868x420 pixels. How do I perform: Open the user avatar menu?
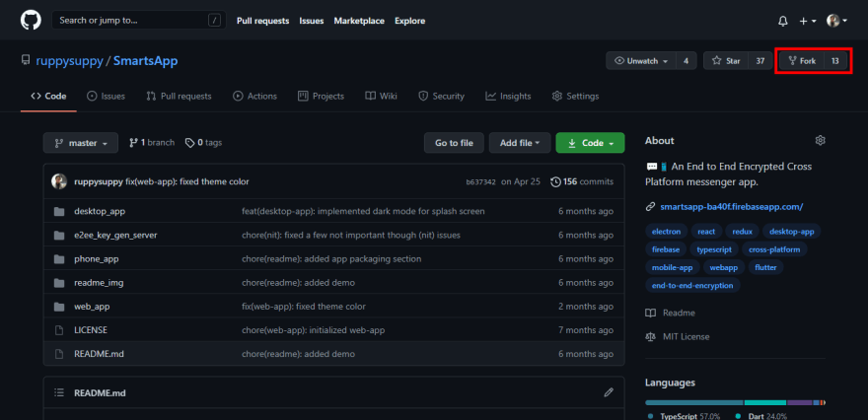836,21
